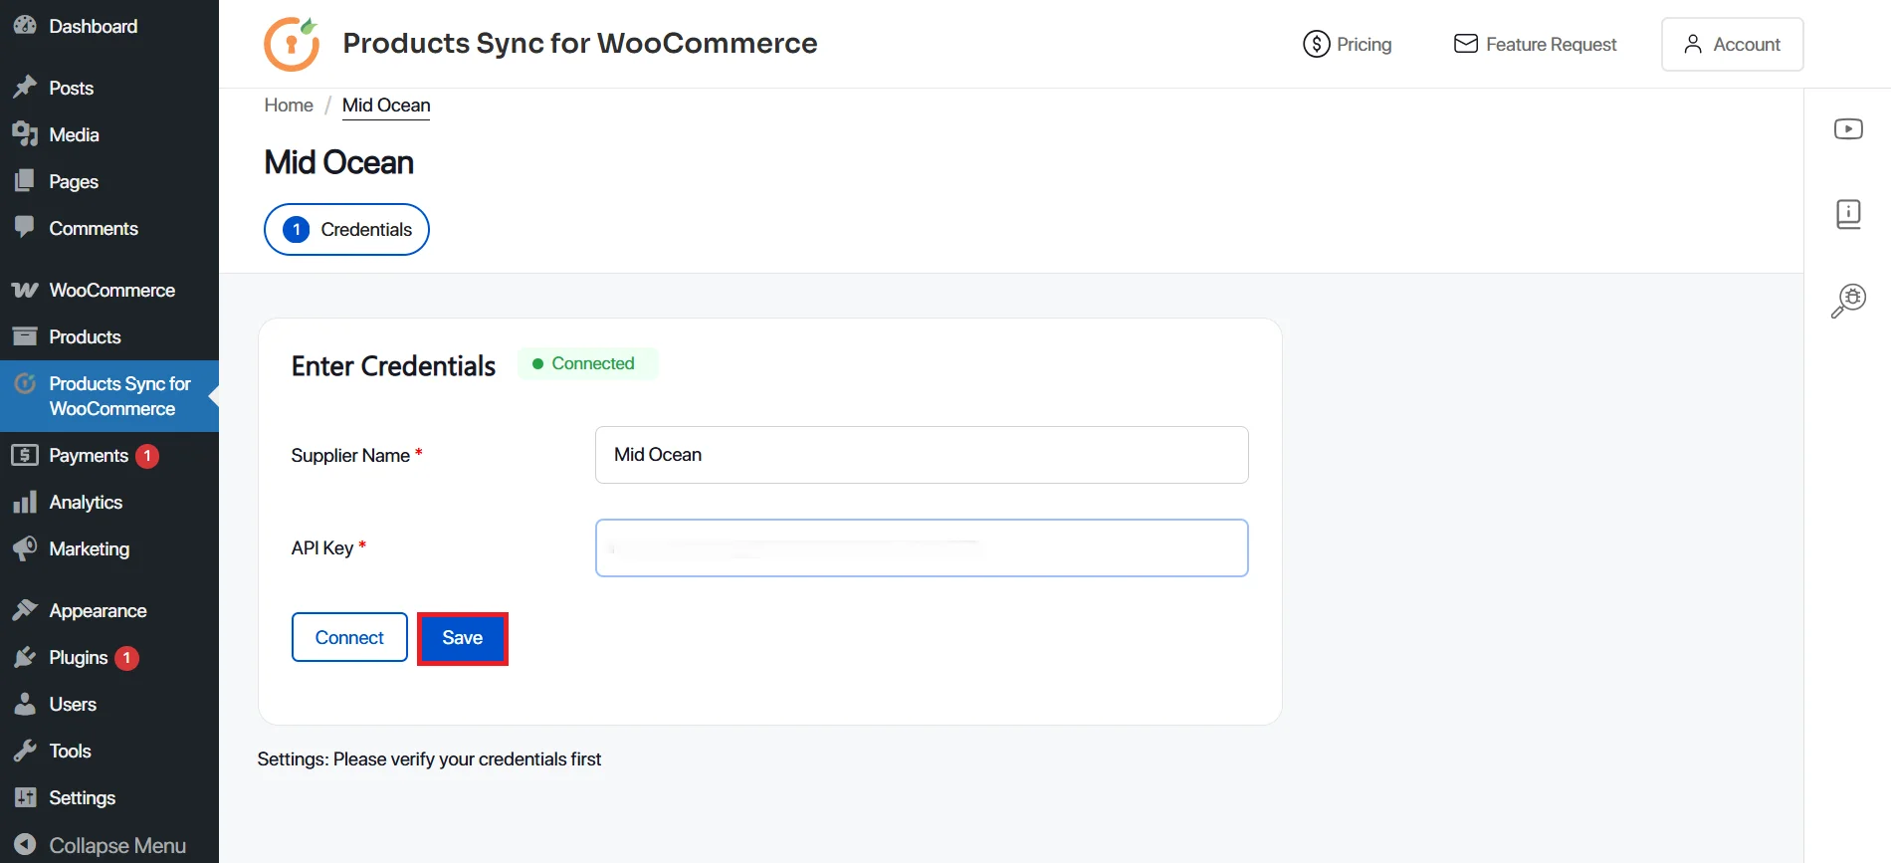
Task: Click the Payments dollar icon in sidebar
Action: 25,455
